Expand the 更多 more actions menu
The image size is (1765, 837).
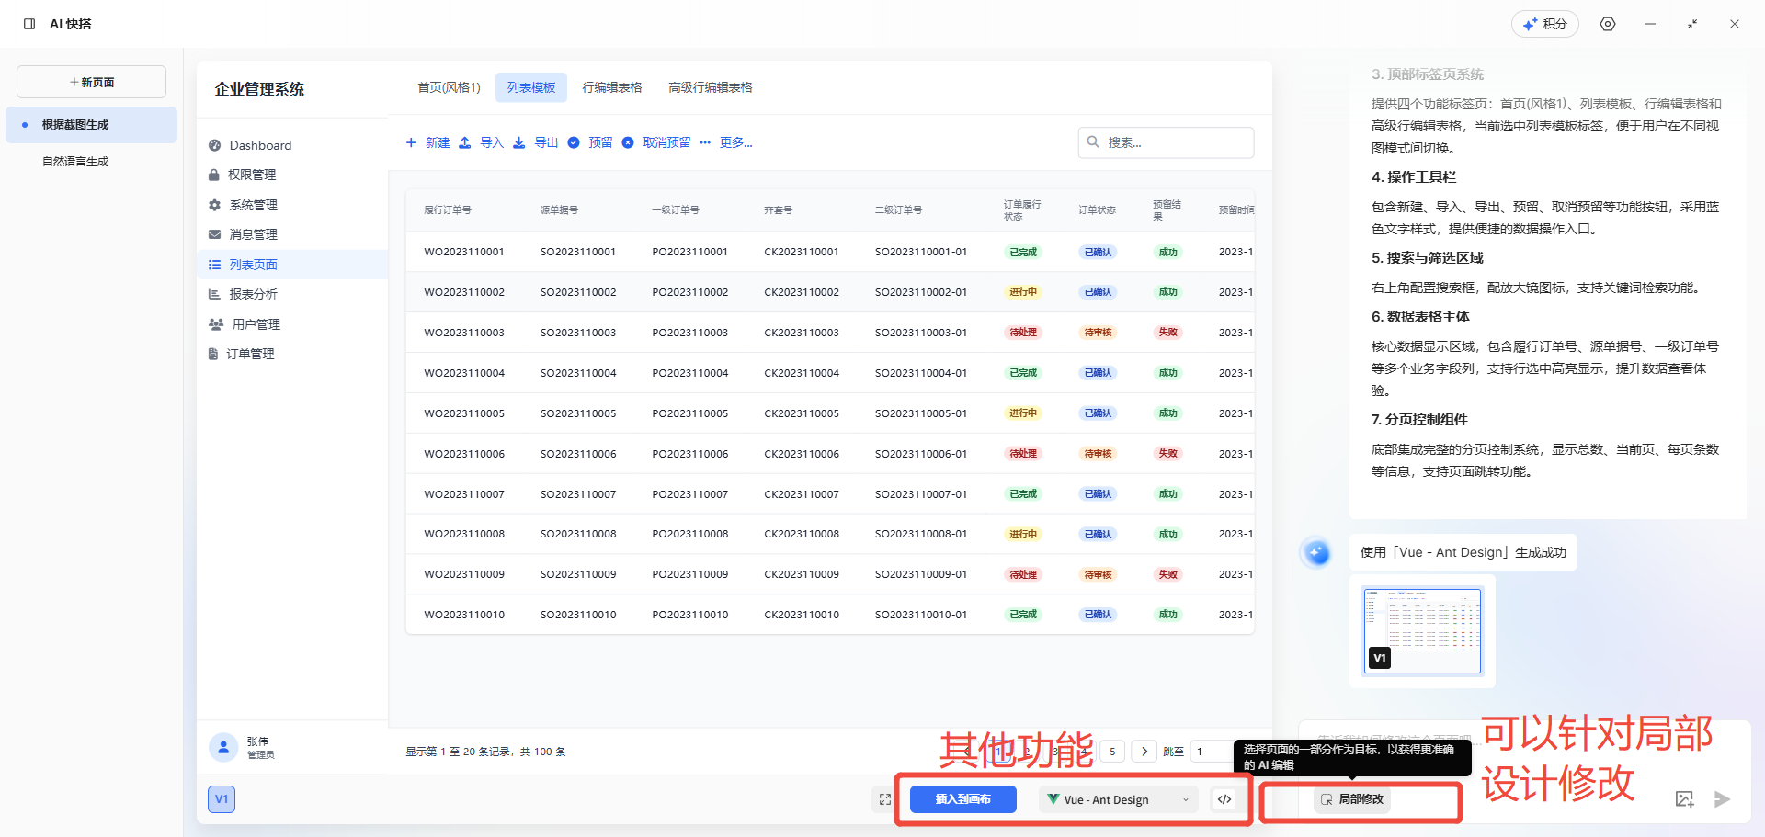point(726,142)
